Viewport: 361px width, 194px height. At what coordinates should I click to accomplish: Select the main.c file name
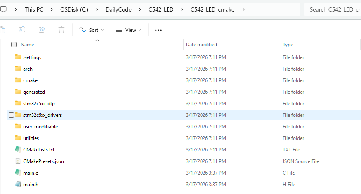31,173
